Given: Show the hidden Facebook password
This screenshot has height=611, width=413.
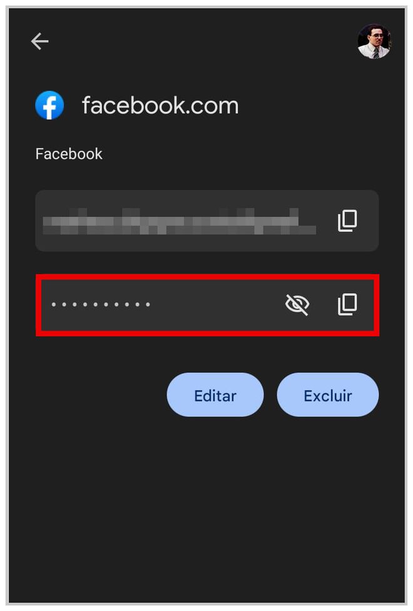Looking at the screenshot, I should click(297, 305).
